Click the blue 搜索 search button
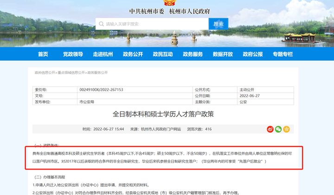 point(218,24)
